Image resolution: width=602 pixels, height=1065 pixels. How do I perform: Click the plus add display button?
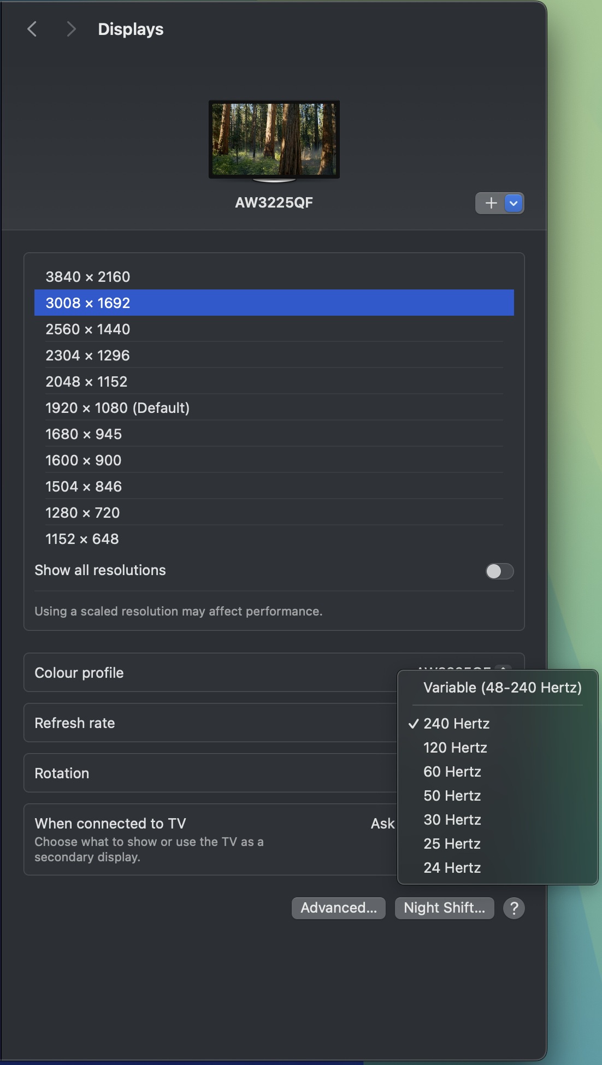coord(491,203)
